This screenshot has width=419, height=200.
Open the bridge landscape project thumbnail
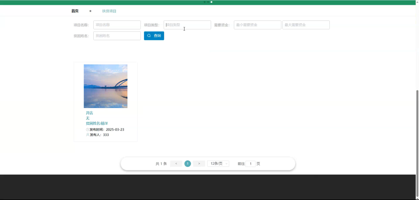click(106, 86)
